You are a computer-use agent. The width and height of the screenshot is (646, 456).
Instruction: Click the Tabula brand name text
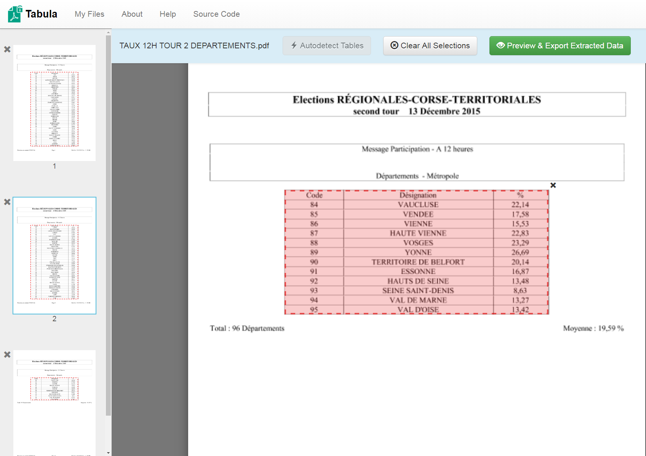(x=42, y=14)
